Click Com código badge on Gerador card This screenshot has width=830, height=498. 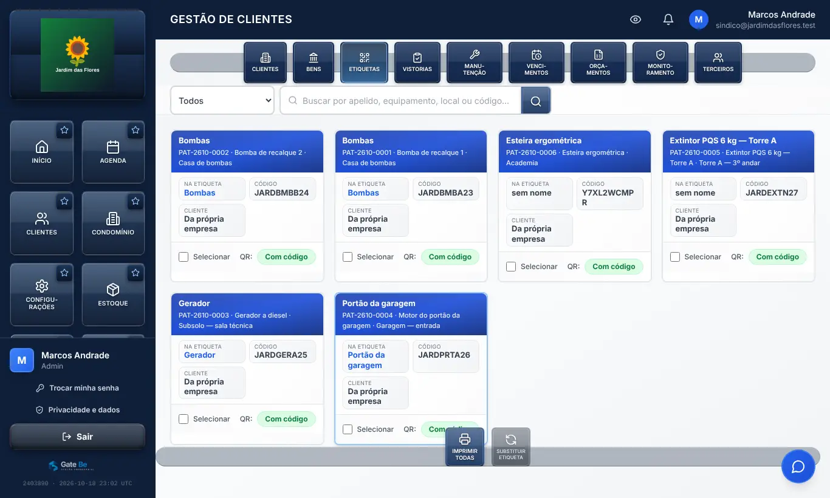286,419
